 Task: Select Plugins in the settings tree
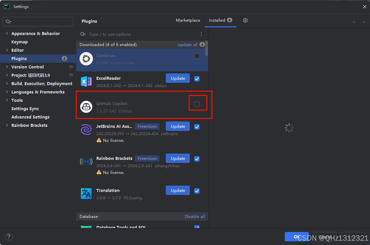coord(38,58)
